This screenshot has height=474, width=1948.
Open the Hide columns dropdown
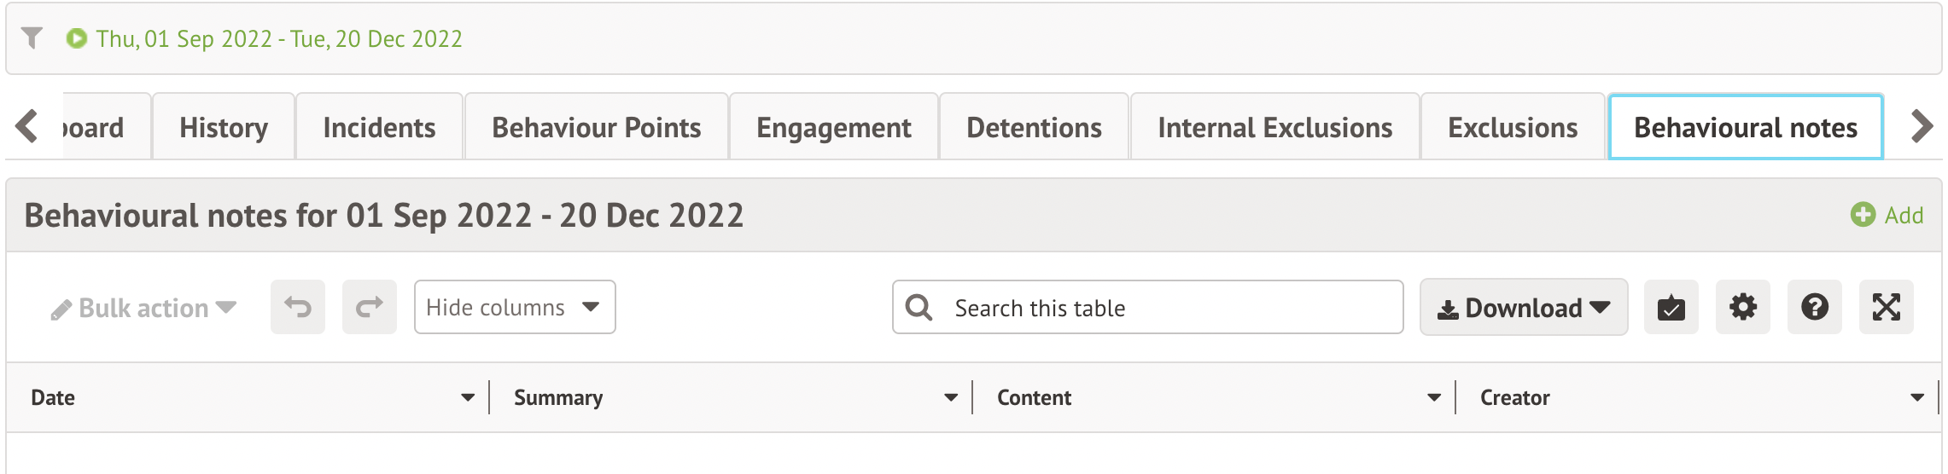[x=515, y=307]
